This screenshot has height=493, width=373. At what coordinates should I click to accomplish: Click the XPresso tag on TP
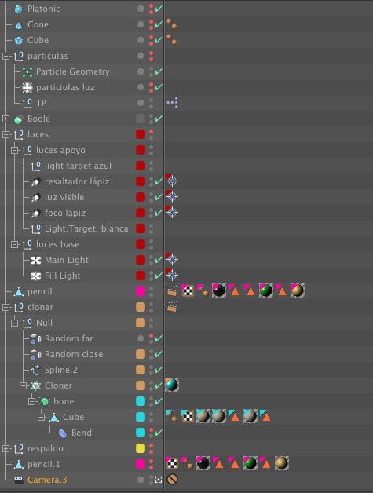click(x=172, y=103)
